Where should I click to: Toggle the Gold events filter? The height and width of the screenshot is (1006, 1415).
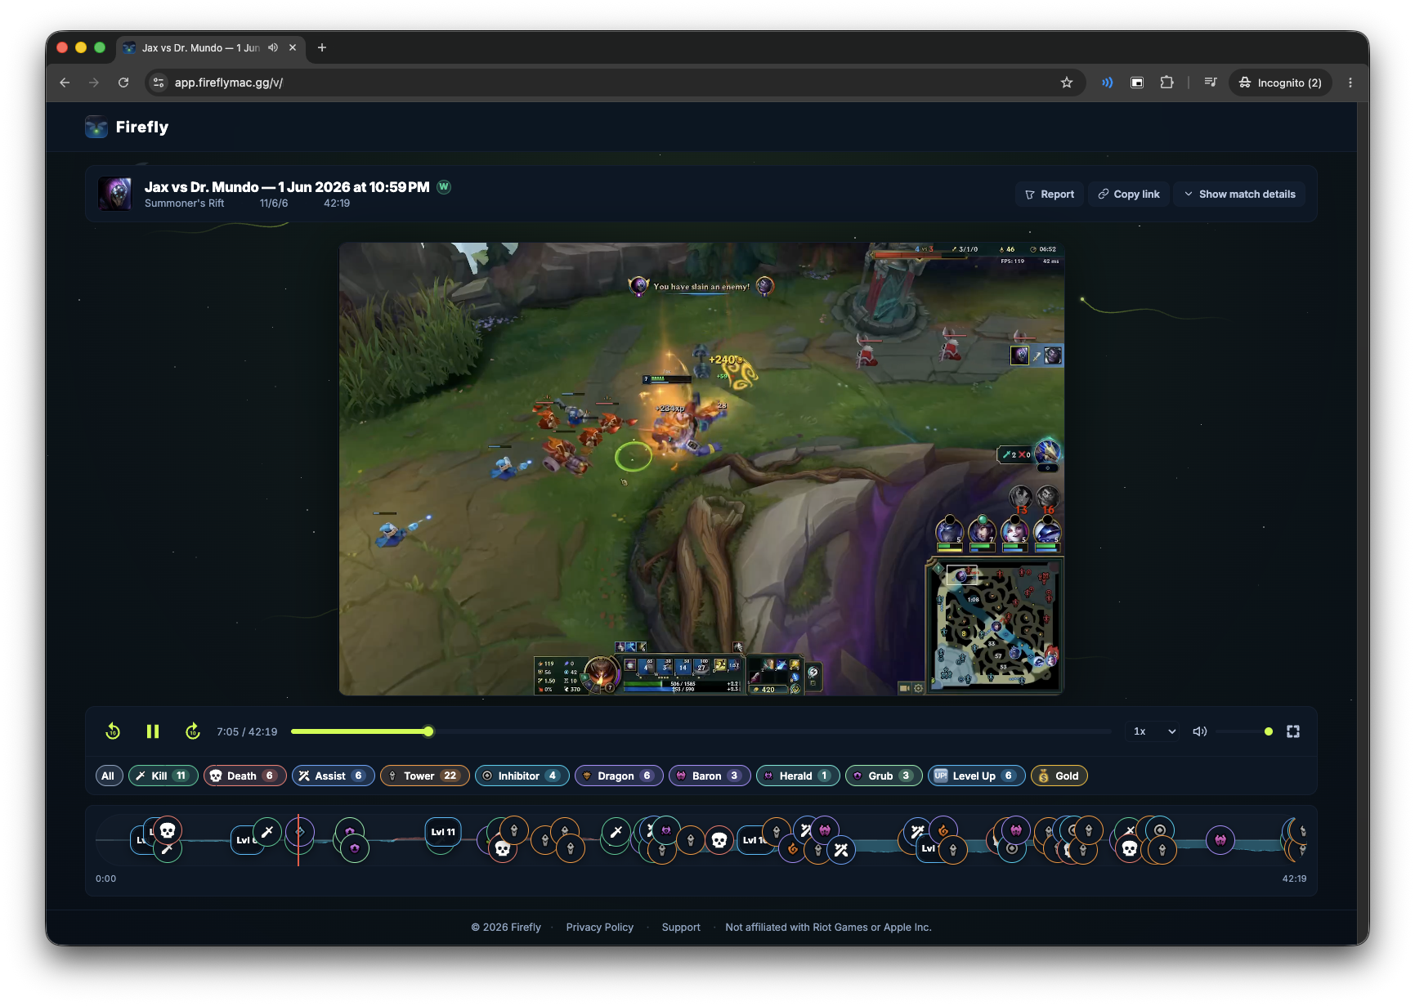1059,776
